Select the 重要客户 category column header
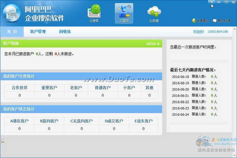The width and height of the screenshot is (237, 158). pyautogui.click(x=49, y=88)
